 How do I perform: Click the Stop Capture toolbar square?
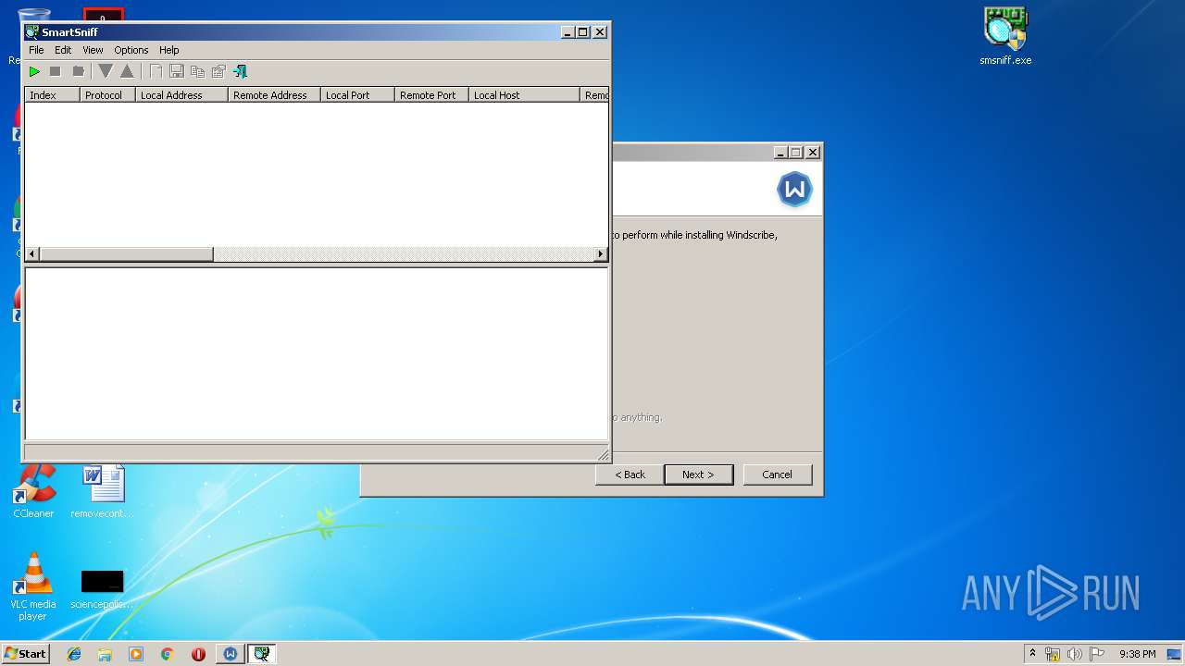(56, 71)
